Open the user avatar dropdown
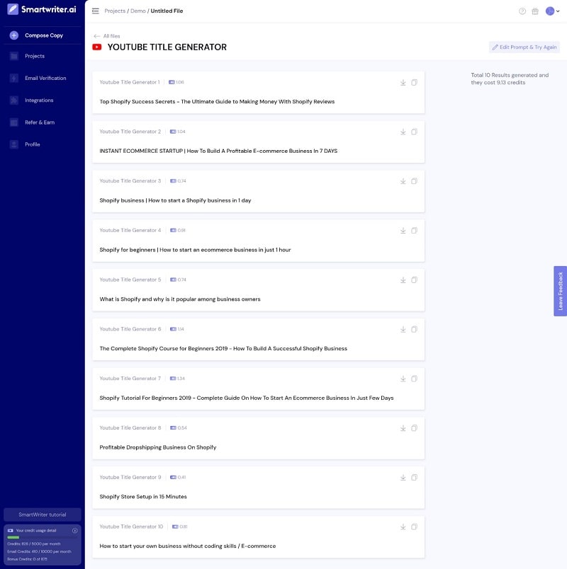The image size is (567, 569). 552,11
